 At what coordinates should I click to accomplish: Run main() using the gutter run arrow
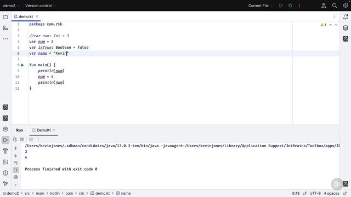pyautogui.click(x=22, y=65)
